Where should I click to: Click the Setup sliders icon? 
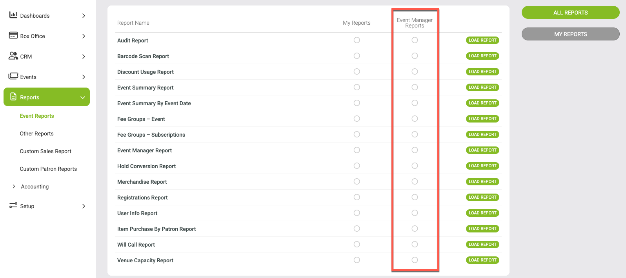tap(13, 205)
